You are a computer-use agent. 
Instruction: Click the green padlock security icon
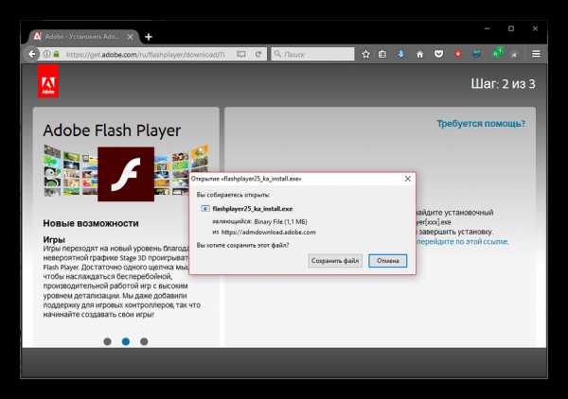click(x=56, y=54)
